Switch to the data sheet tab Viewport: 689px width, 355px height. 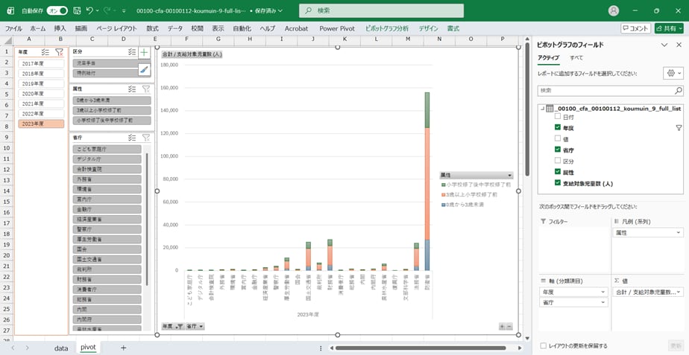[x=61, y=348]
